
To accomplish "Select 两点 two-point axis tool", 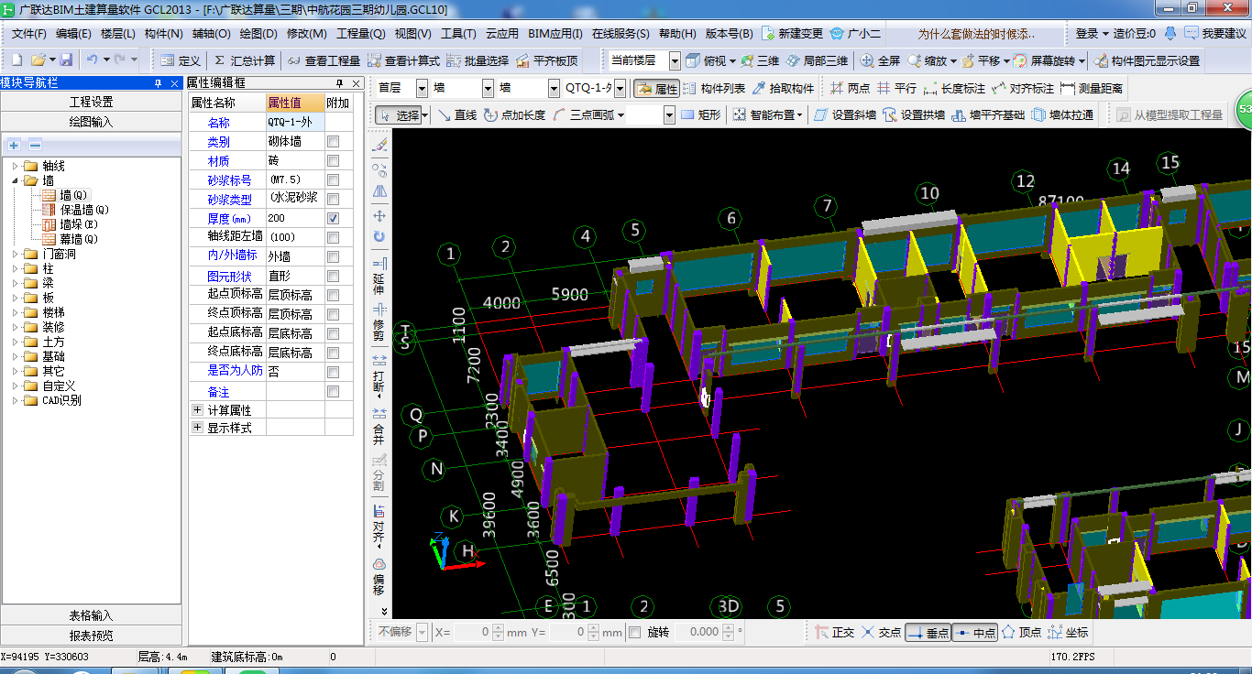I will (x=850, y=89).
